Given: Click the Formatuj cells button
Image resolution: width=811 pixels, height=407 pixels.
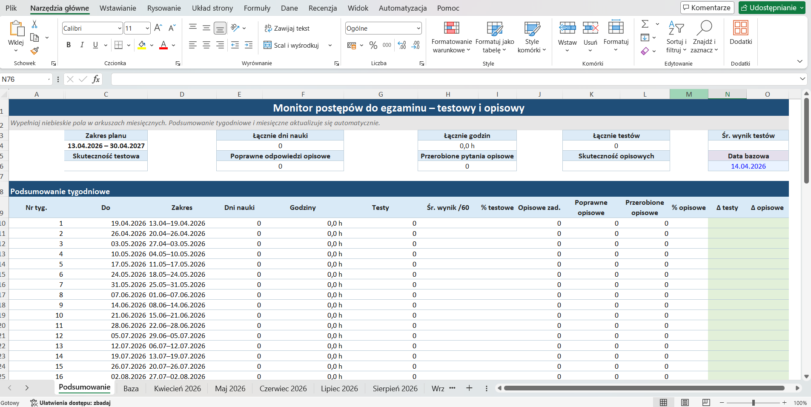Looking at the screenshot, I should tap(616, 37).
